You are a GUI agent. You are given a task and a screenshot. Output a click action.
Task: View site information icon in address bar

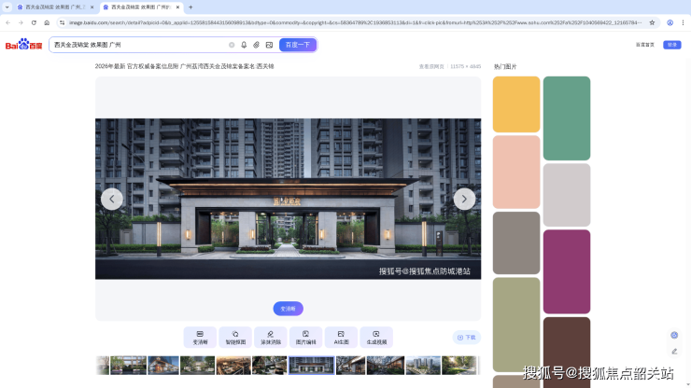pyautogui.click(x=63, y=22)
